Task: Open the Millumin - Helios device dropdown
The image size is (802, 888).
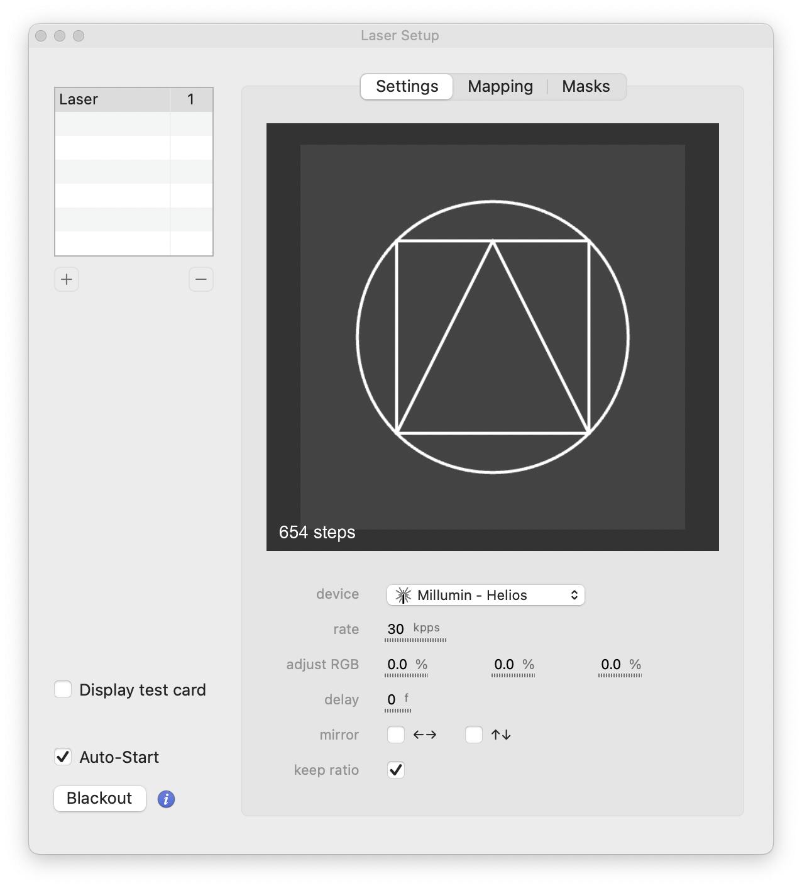Action: pos(485,595)
